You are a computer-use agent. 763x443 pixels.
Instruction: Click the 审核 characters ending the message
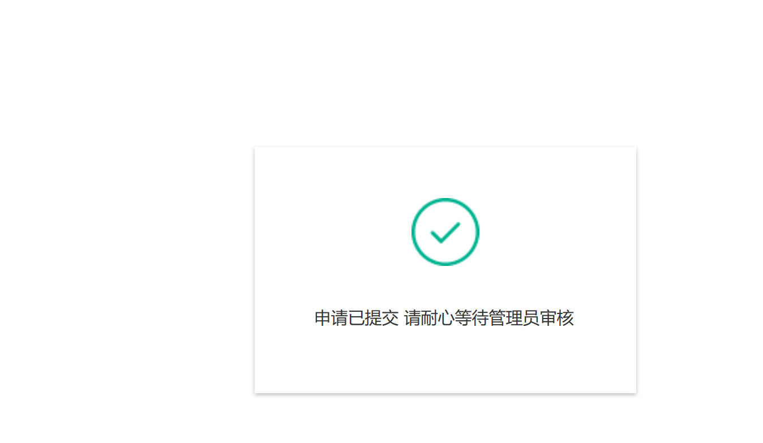point(558,318)
